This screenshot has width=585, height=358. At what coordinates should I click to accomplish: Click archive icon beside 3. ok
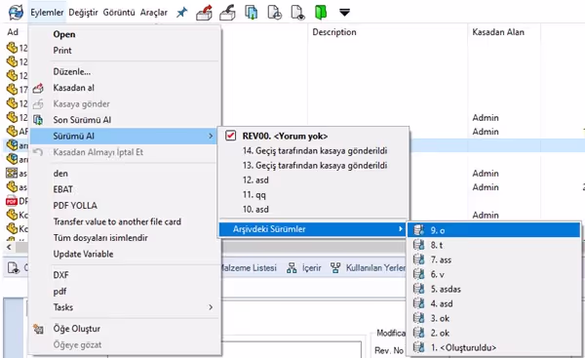(419, 318)
